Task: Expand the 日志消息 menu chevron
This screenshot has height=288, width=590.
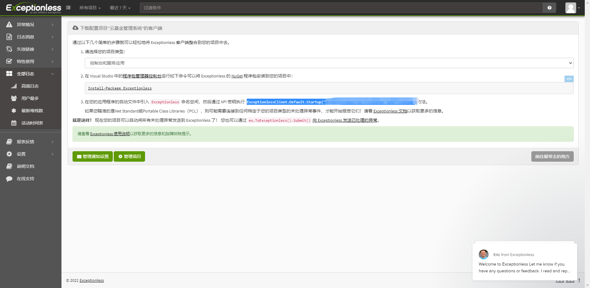Action: (53, 37)
